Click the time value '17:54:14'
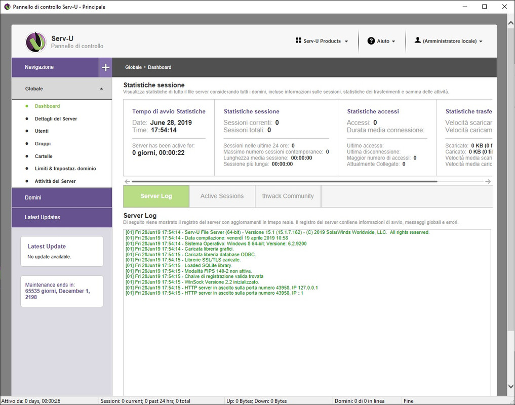 pos(164,130)
